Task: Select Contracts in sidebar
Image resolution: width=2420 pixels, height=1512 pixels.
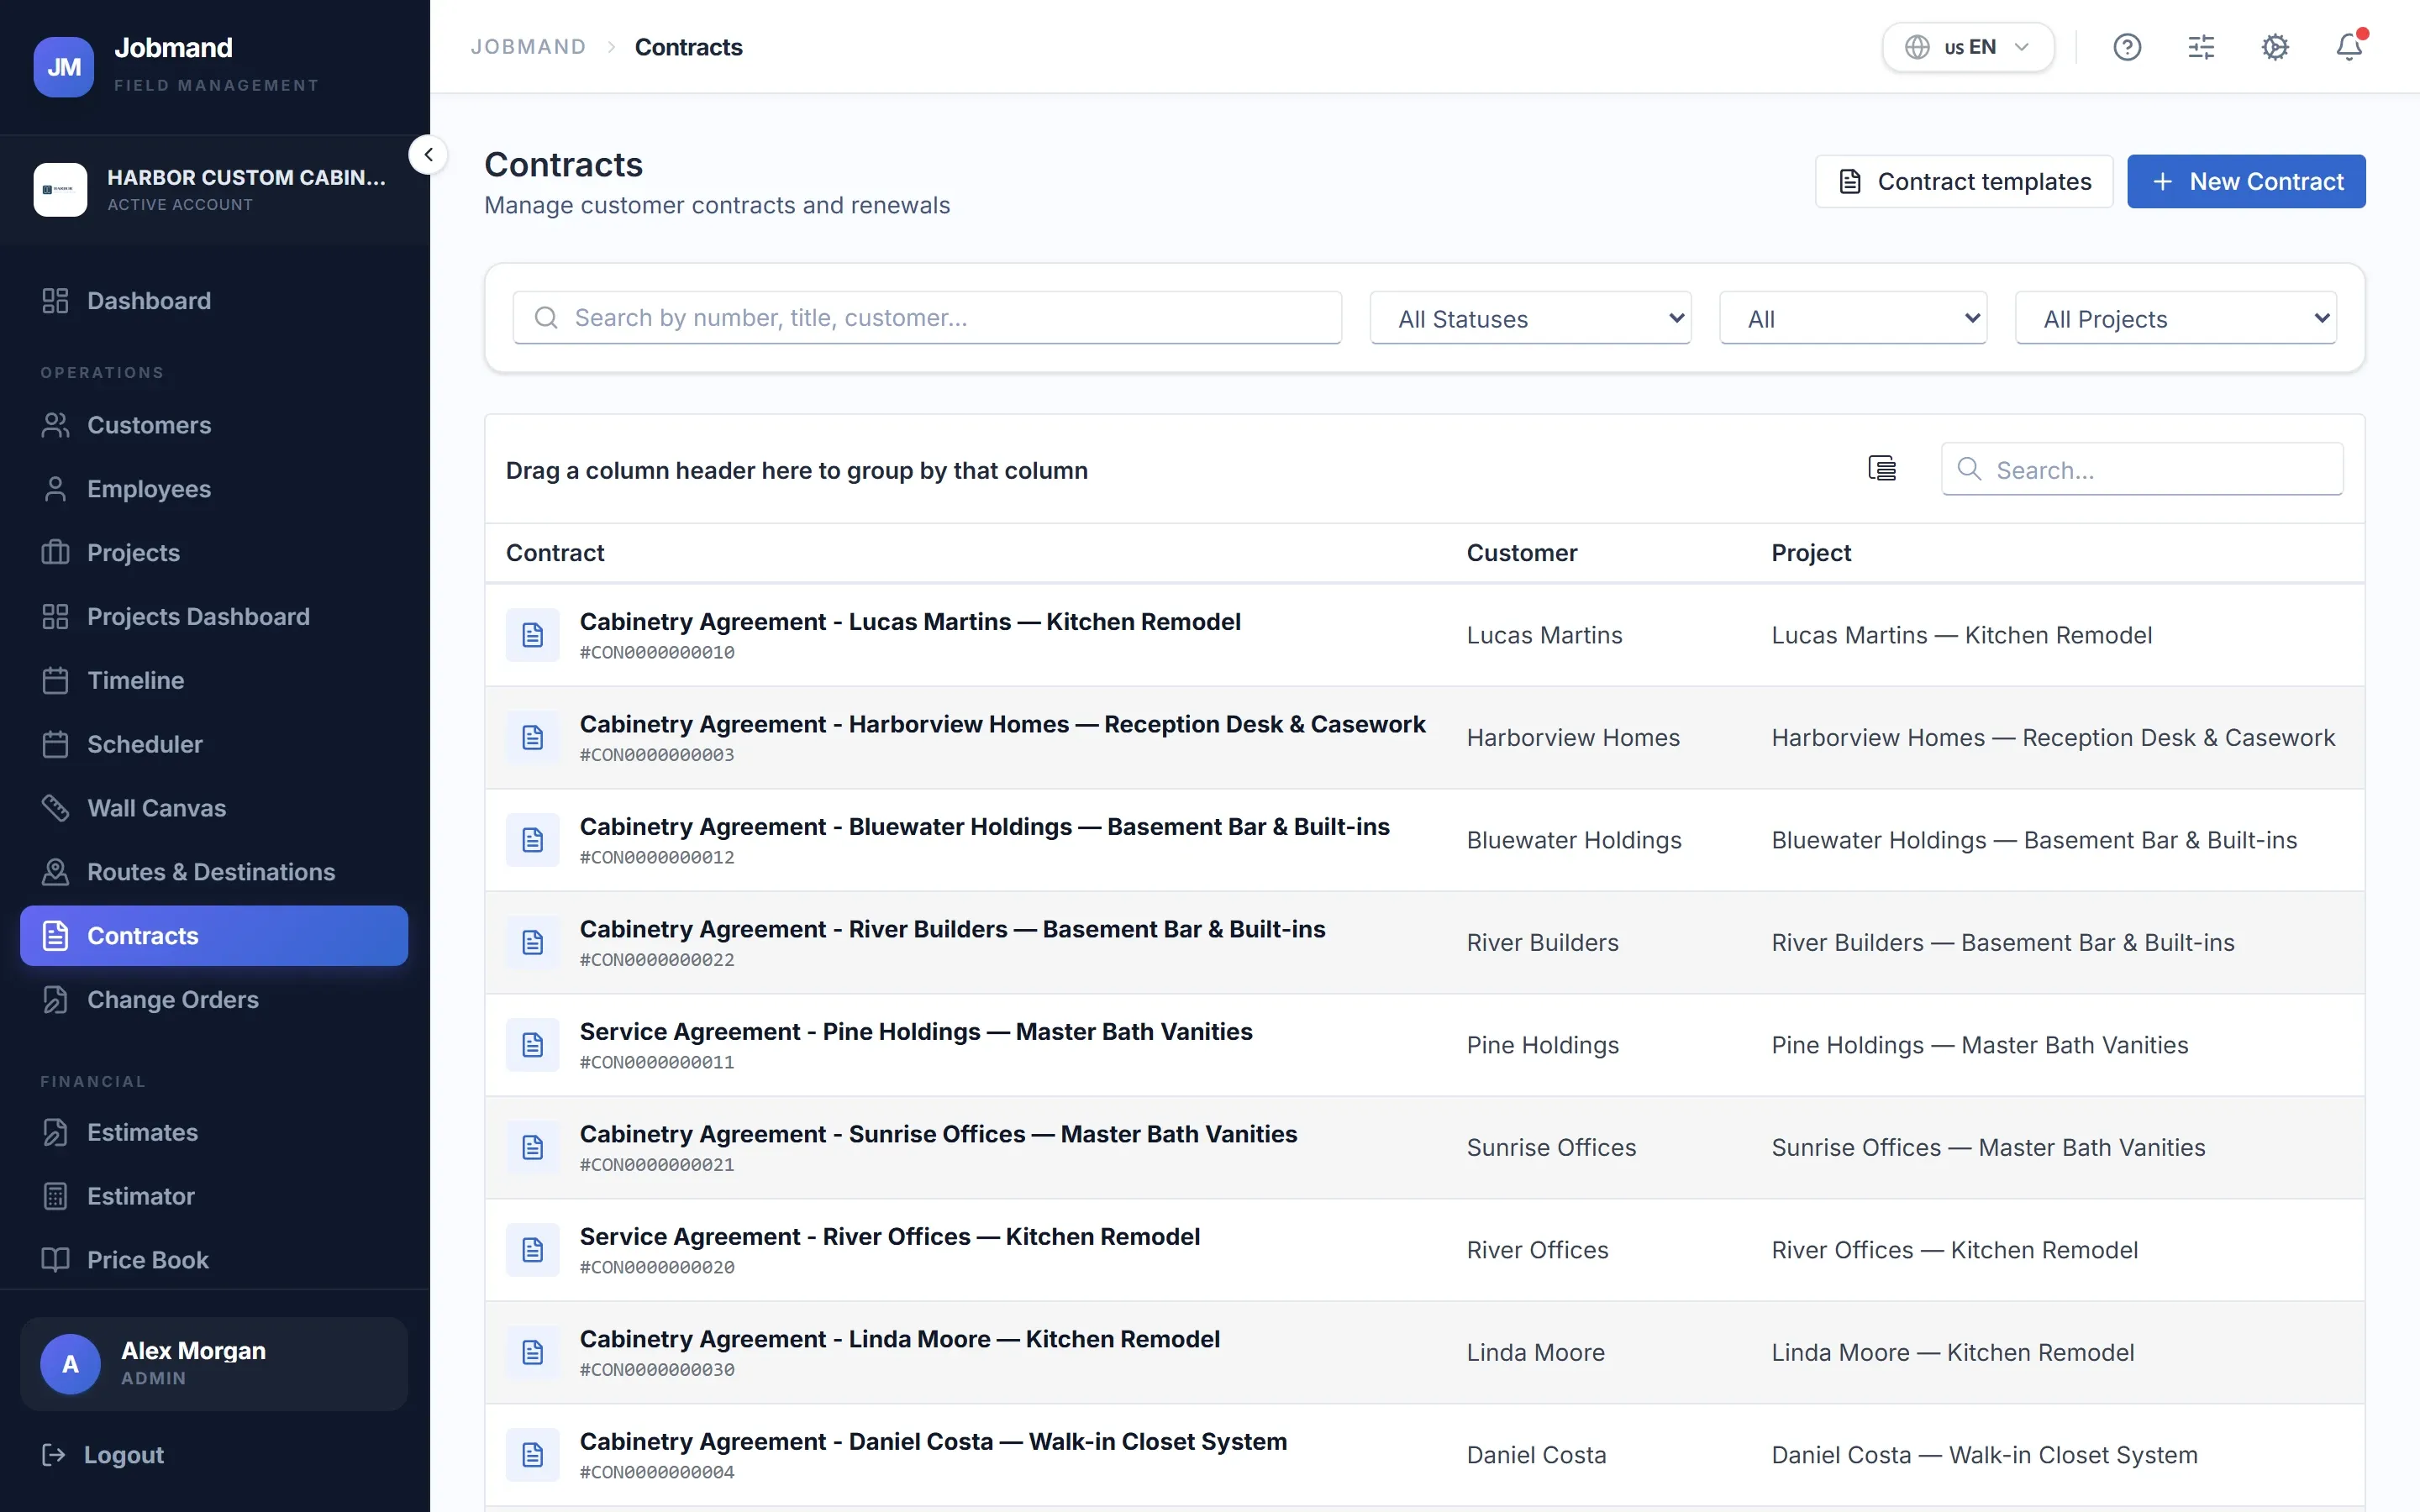Action: click(214, 936)
